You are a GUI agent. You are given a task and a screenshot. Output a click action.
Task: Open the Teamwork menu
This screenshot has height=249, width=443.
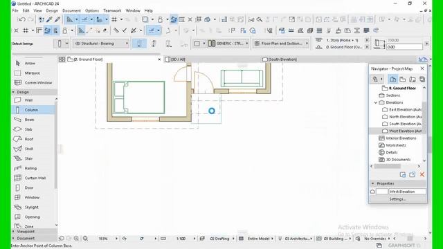click(x=112, y=11)
